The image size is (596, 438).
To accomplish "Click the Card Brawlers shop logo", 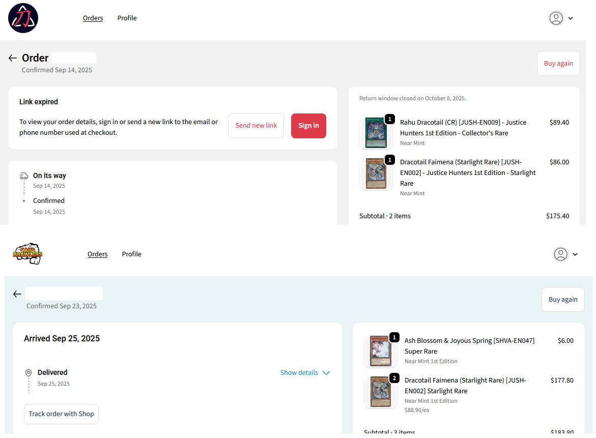I will click(28, 254).
